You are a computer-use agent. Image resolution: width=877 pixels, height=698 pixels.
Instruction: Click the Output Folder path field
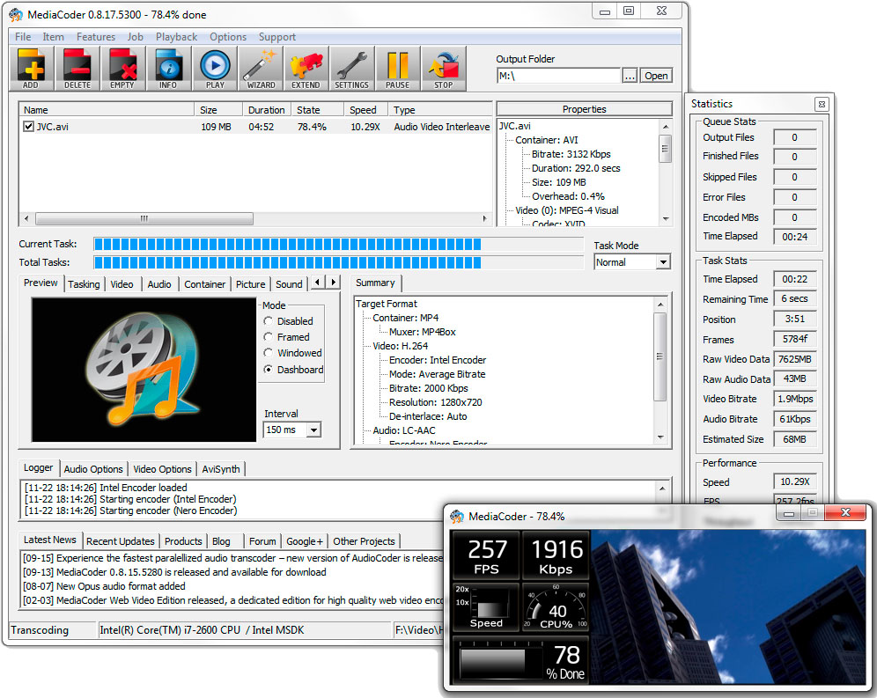coord(558,76)
